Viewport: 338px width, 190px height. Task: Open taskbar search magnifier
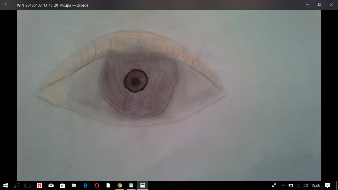(17, 185)
